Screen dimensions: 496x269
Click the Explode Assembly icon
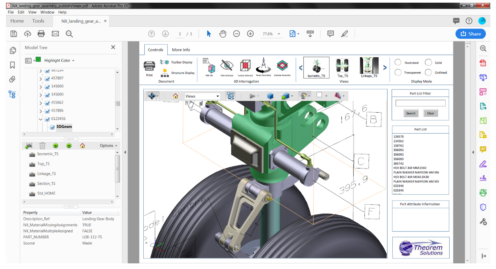[282, 66]
